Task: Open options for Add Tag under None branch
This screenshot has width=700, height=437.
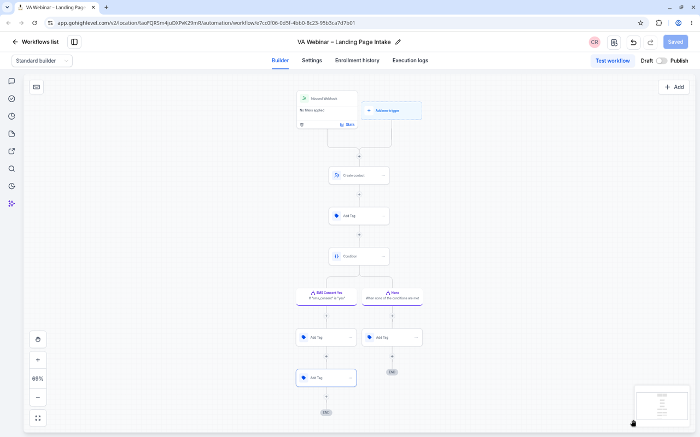Action: pos(416,338)
